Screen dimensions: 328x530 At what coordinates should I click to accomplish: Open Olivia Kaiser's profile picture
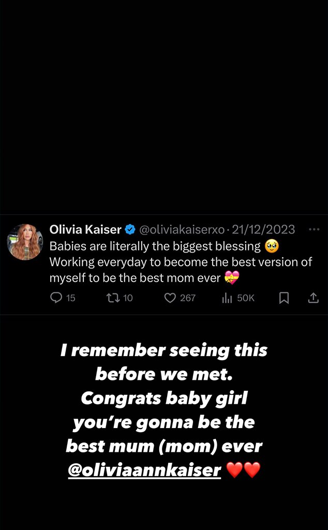25,242
